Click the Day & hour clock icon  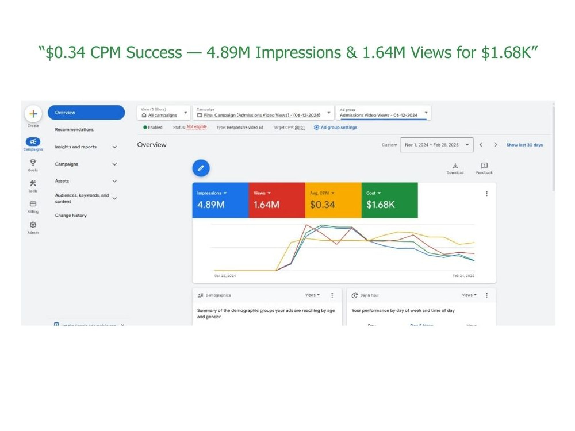tap(355, 295)
